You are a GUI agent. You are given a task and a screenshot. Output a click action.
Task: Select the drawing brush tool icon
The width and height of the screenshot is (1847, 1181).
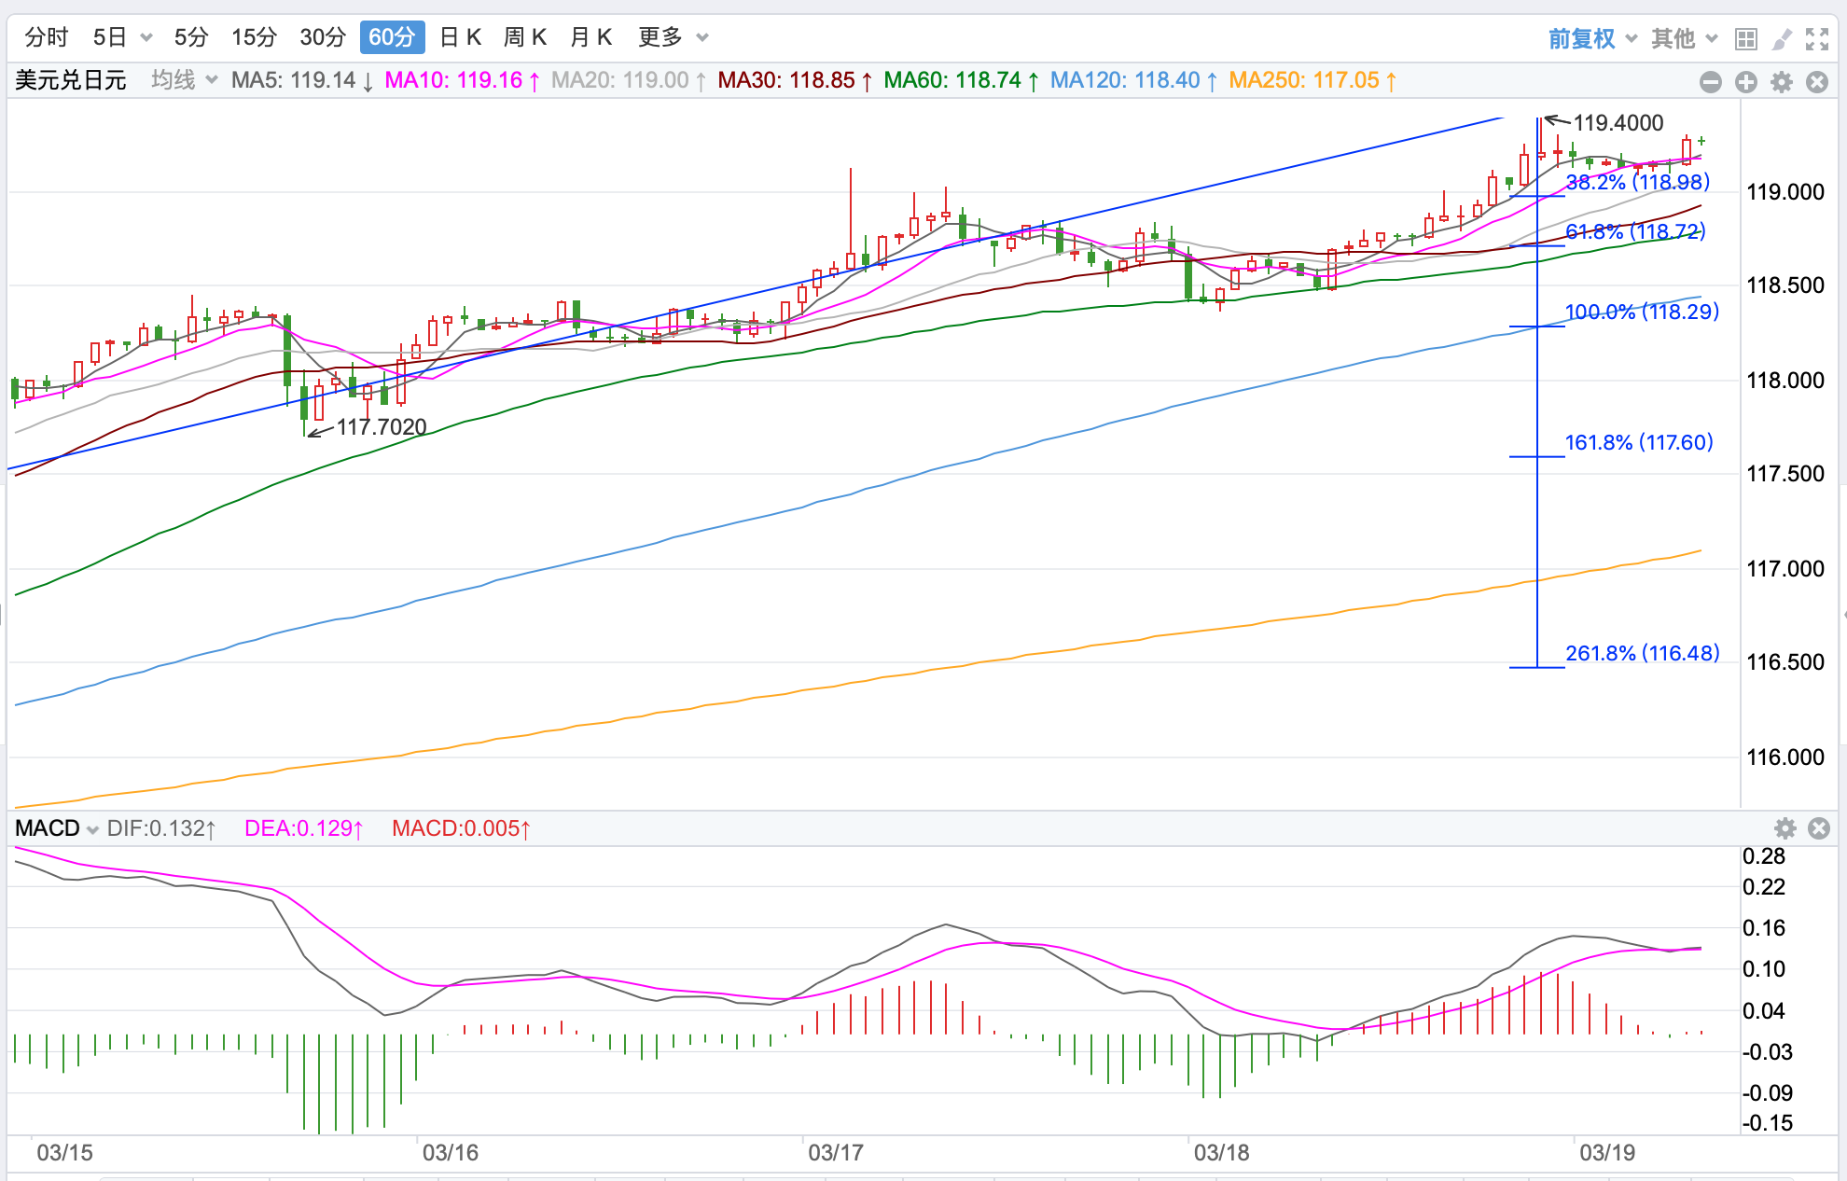1782,38
